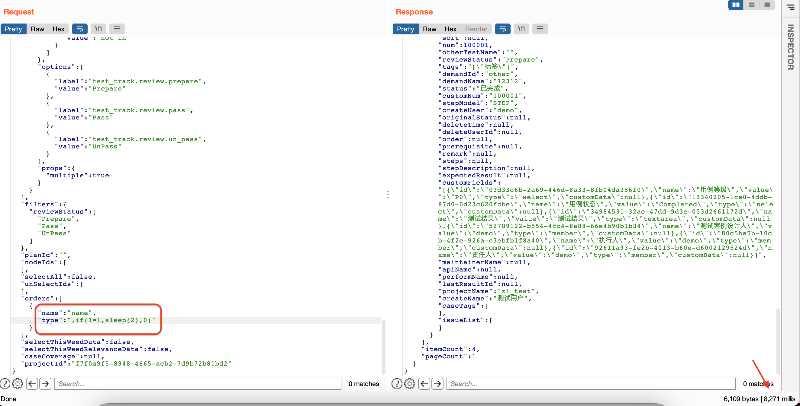Viewport: 800px width, 406px height.
Task: Switch Request view to Raw tab
Action: (37, 29)
